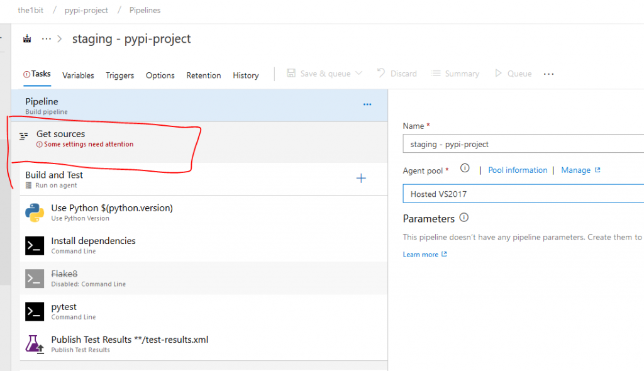
Task: Click the build pipeline icon beside breadcrumb
Action: pos(27,38)
